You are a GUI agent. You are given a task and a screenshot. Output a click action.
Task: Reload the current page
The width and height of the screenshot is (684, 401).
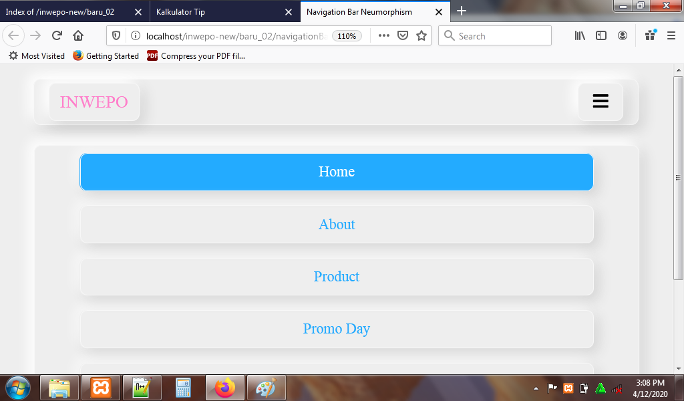57,36
